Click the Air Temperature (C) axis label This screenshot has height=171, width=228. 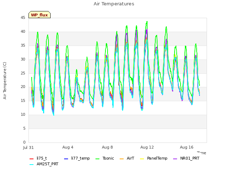tap(5, 81)
